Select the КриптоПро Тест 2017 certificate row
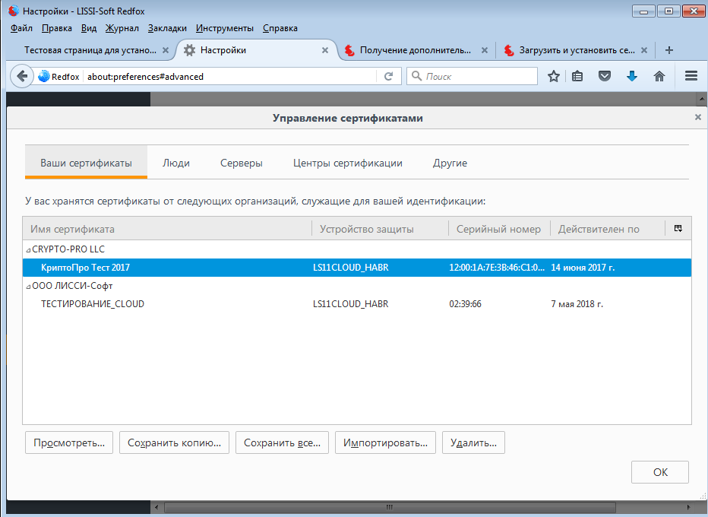This screenshot has height=517, width=708. (357, 268)
